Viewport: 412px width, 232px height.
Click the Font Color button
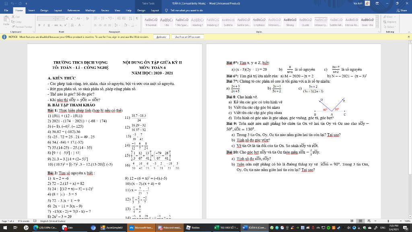click(x=80, y=25)
